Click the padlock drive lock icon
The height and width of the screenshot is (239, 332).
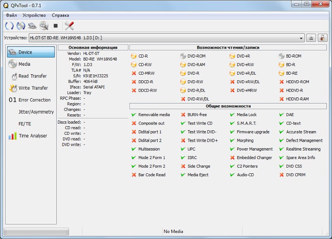[x=322, y=38]
